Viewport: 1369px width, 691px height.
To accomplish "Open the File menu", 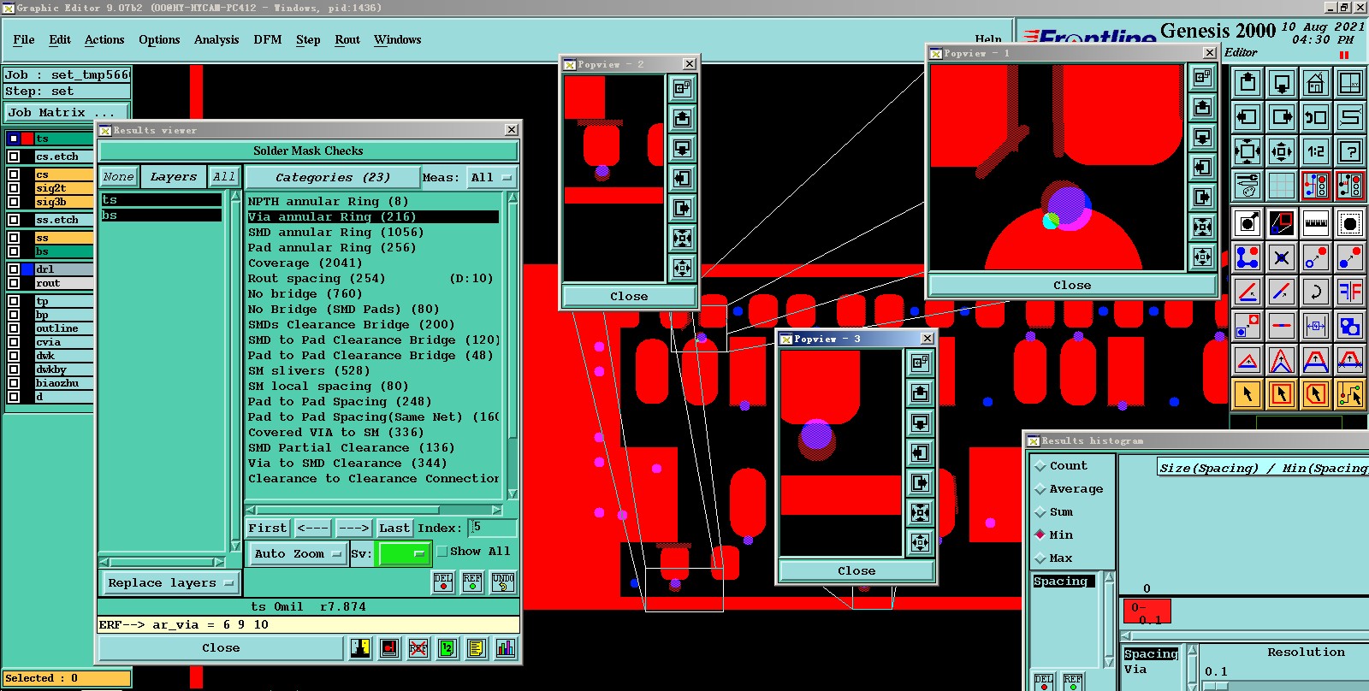I will click(24, 40).
